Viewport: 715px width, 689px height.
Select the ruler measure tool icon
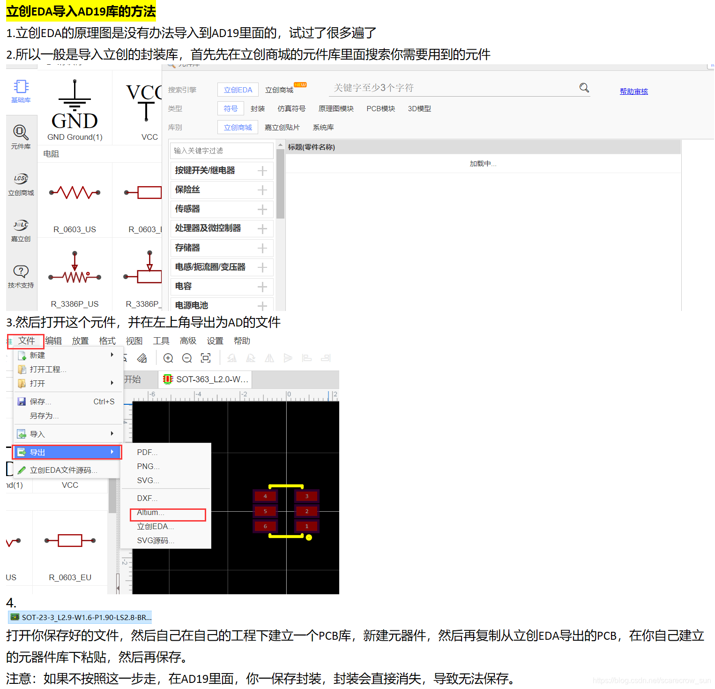tap(142, 358)
